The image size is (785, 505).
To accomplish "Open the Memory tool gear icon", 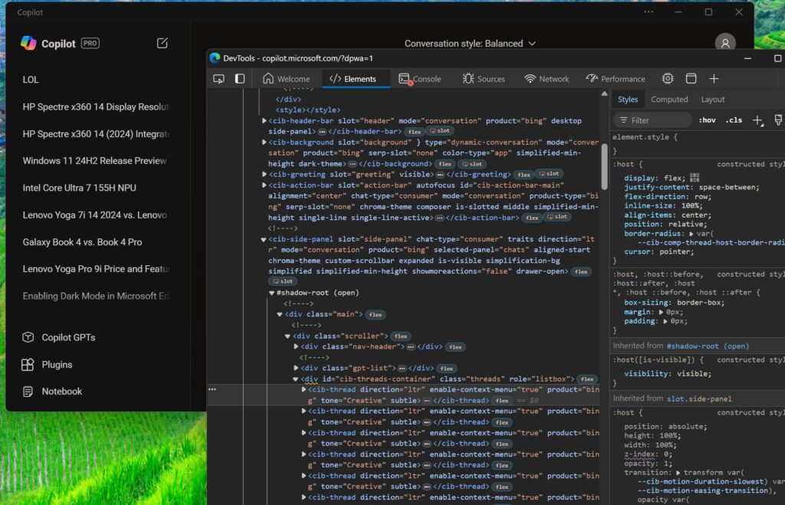I will coord(668,79).
